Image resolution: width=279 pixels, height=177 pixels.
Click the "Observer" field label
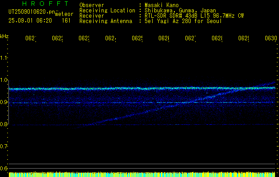pos(92,5)
